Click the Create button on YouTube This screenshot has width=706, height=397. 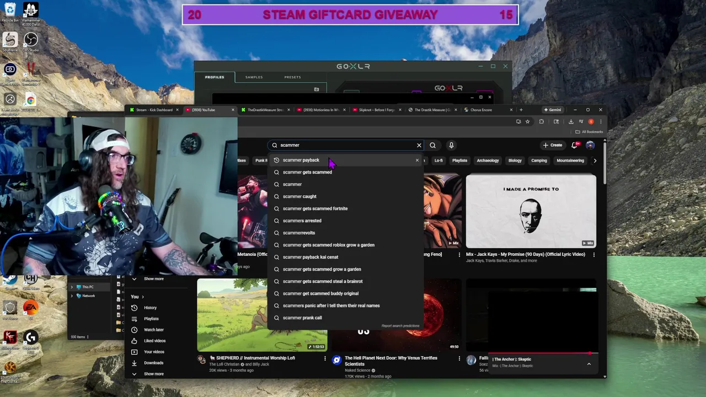[x=553, y=145]
